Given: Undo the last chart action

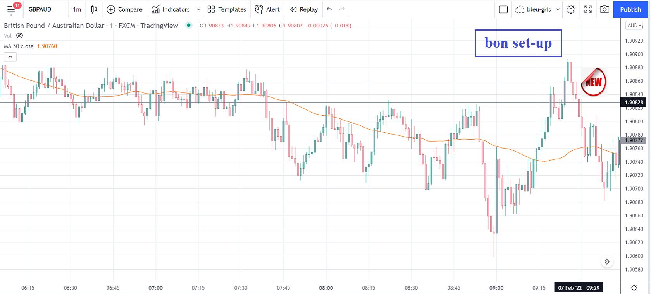Looking at the screenshot, I should 330,9.
